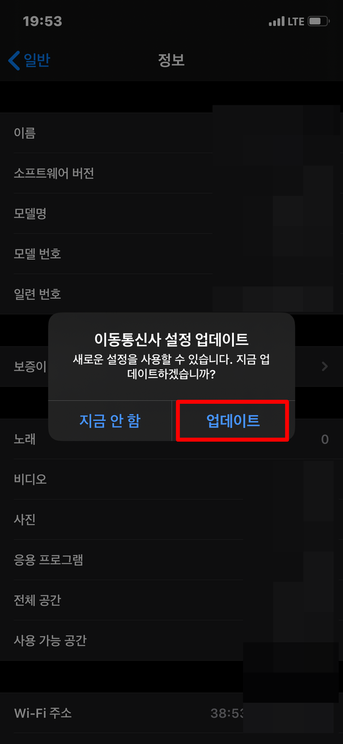The width and height of the screenshot is (343, 744).
Task: Choose 지금 안 함 to dismiss dialog
Action: pyautogui.click(x=110, y=421)
